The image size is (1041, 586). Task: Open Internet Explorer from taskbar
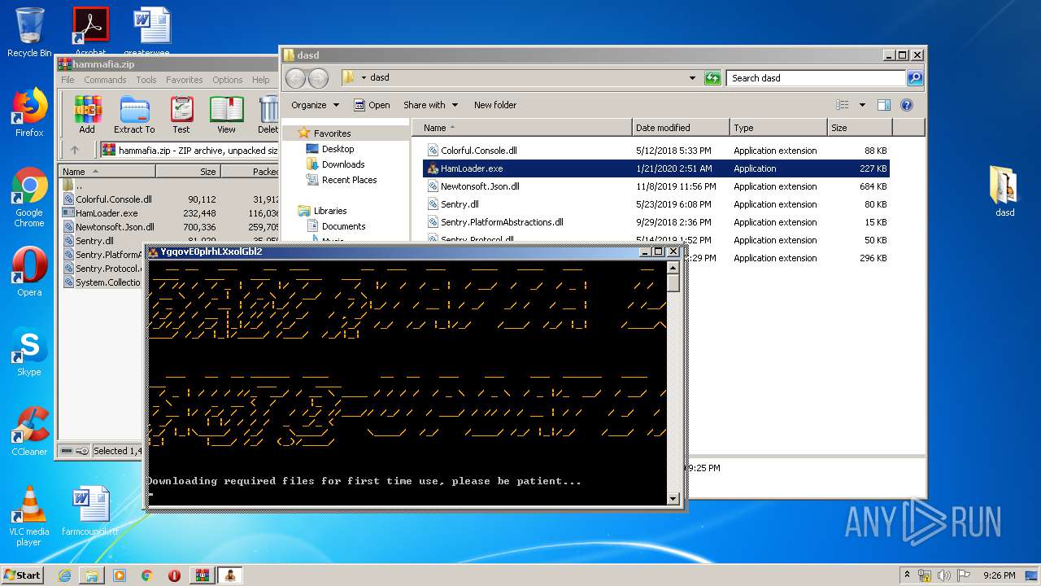(x=64, y=575)
